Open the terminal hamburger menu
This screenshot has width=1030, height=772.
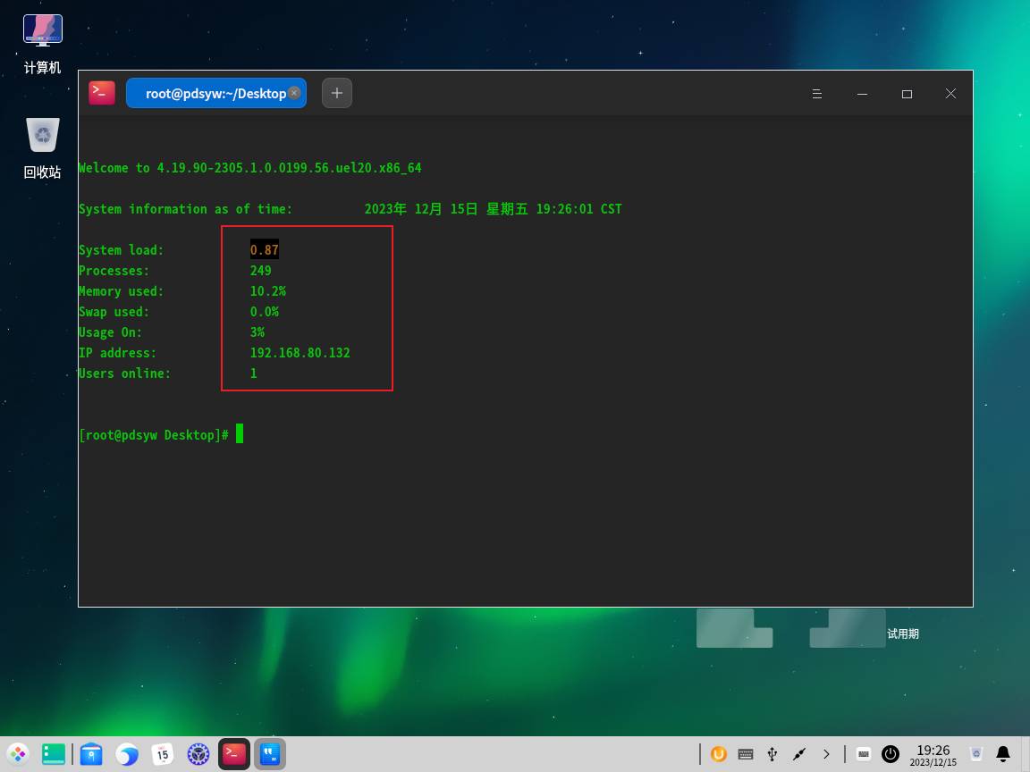pos(816,94)
